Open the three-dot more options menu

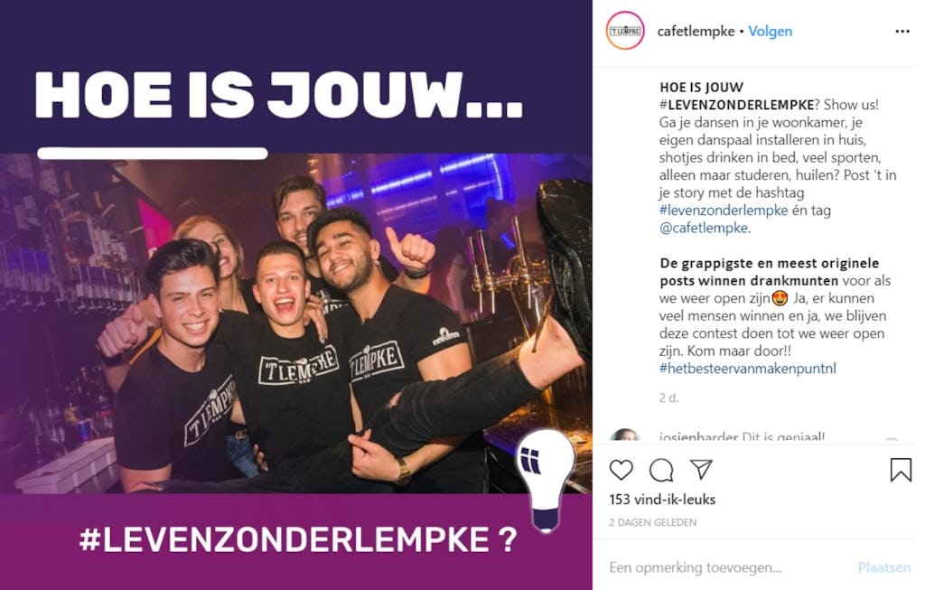[x=902, y=32]
